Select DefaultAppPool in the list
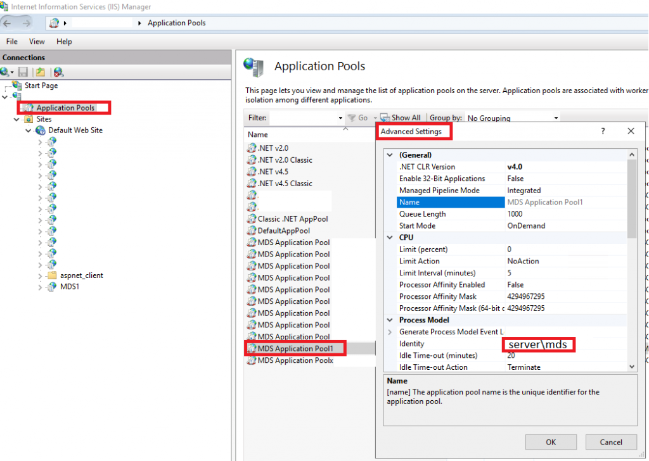The width and height of the screenshot is (649, 461). pos(283,230)
